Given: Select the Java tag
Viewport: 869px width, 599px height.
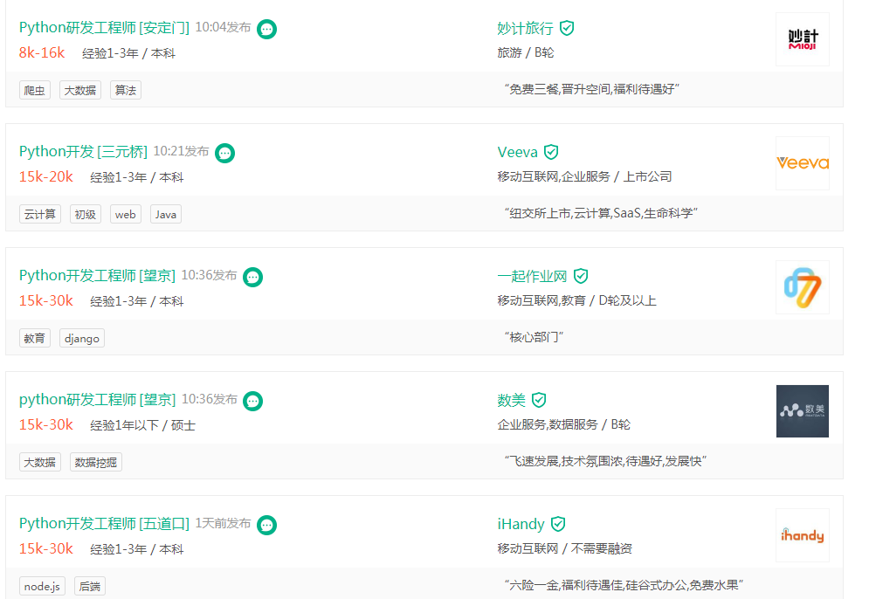Looking at the screenshot, I should point(166,215).
